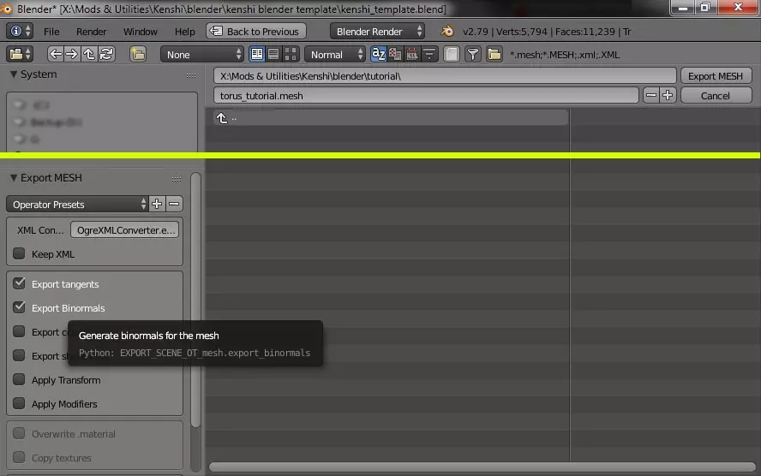Screen dimensions: 761x476
Task: Enable the Keep XML checkbox
Action: (x=20, y=253)
